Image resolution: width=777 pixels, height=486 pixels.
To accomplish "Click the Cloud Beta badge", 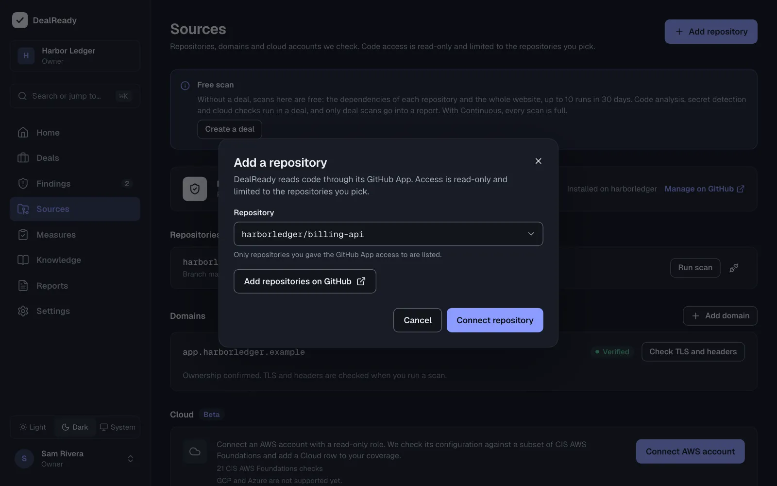I will point(211,415).
